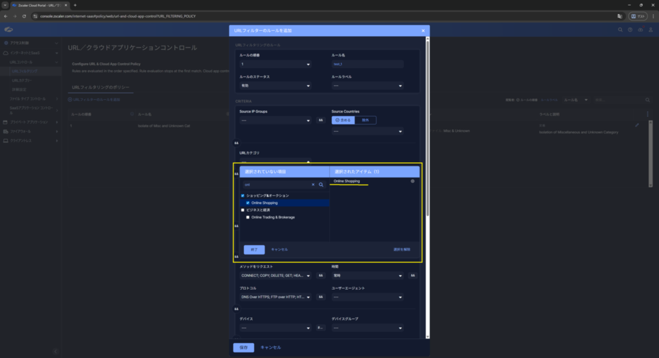Click the 終了 button in category picker
Viewport: 659px width, 358px height.
tap(254, 250)
